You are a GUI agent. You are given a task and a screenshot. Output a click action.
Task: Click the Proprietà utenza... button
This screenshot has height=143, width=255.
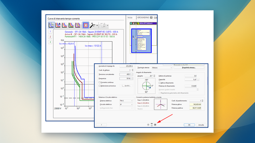tap(188, 68)
